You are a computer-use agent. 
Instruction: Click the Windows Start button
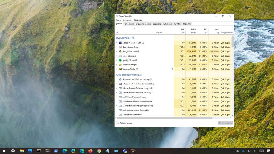[4, 151]
